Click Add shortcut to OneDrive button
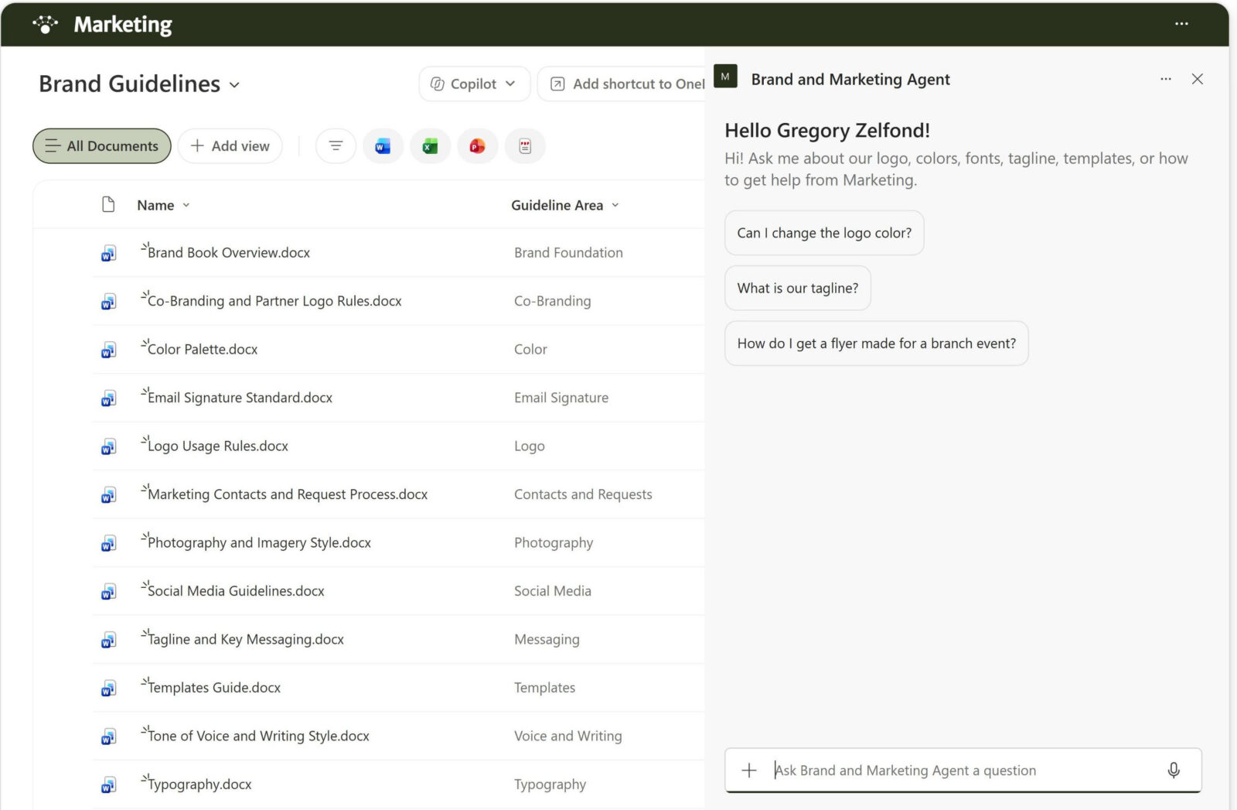Screen dimensions: 1237x810 pyautogui.click(x=622, y=84)
